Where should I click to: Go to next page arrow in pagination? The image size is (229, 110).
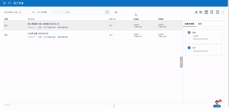[x=117, y=105]
